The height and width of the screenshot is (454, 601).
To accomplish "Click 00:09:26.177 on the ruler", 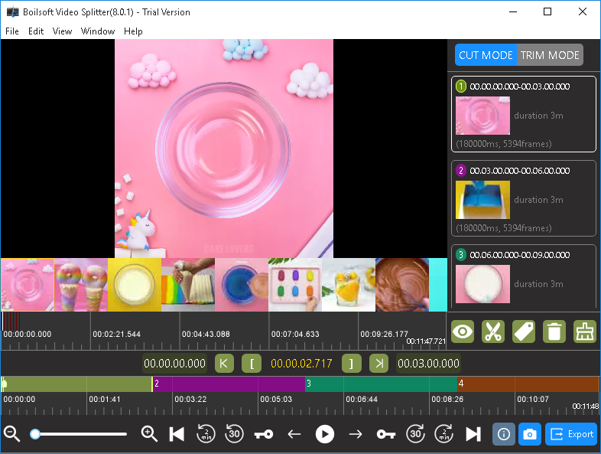I will tap(384, 335).
